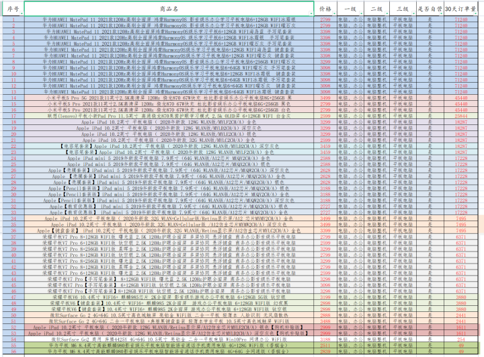Open the 30天订单量 column filter dropdown

[476, 13]
